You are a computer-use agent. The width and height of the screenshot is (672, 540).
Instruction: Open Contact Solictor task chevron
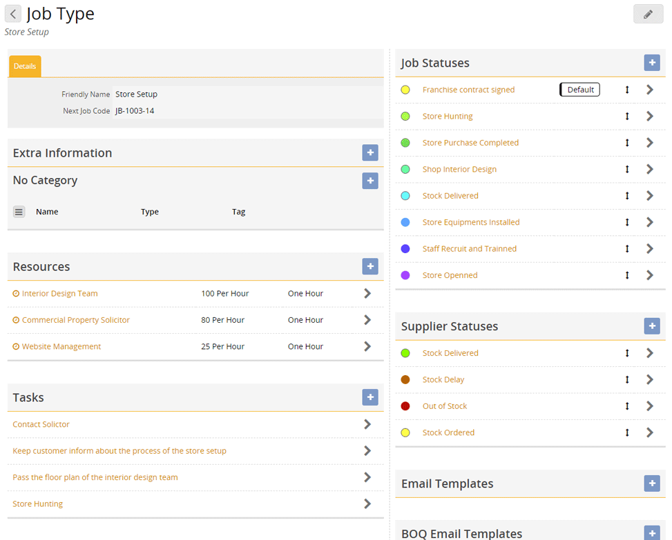367,424
